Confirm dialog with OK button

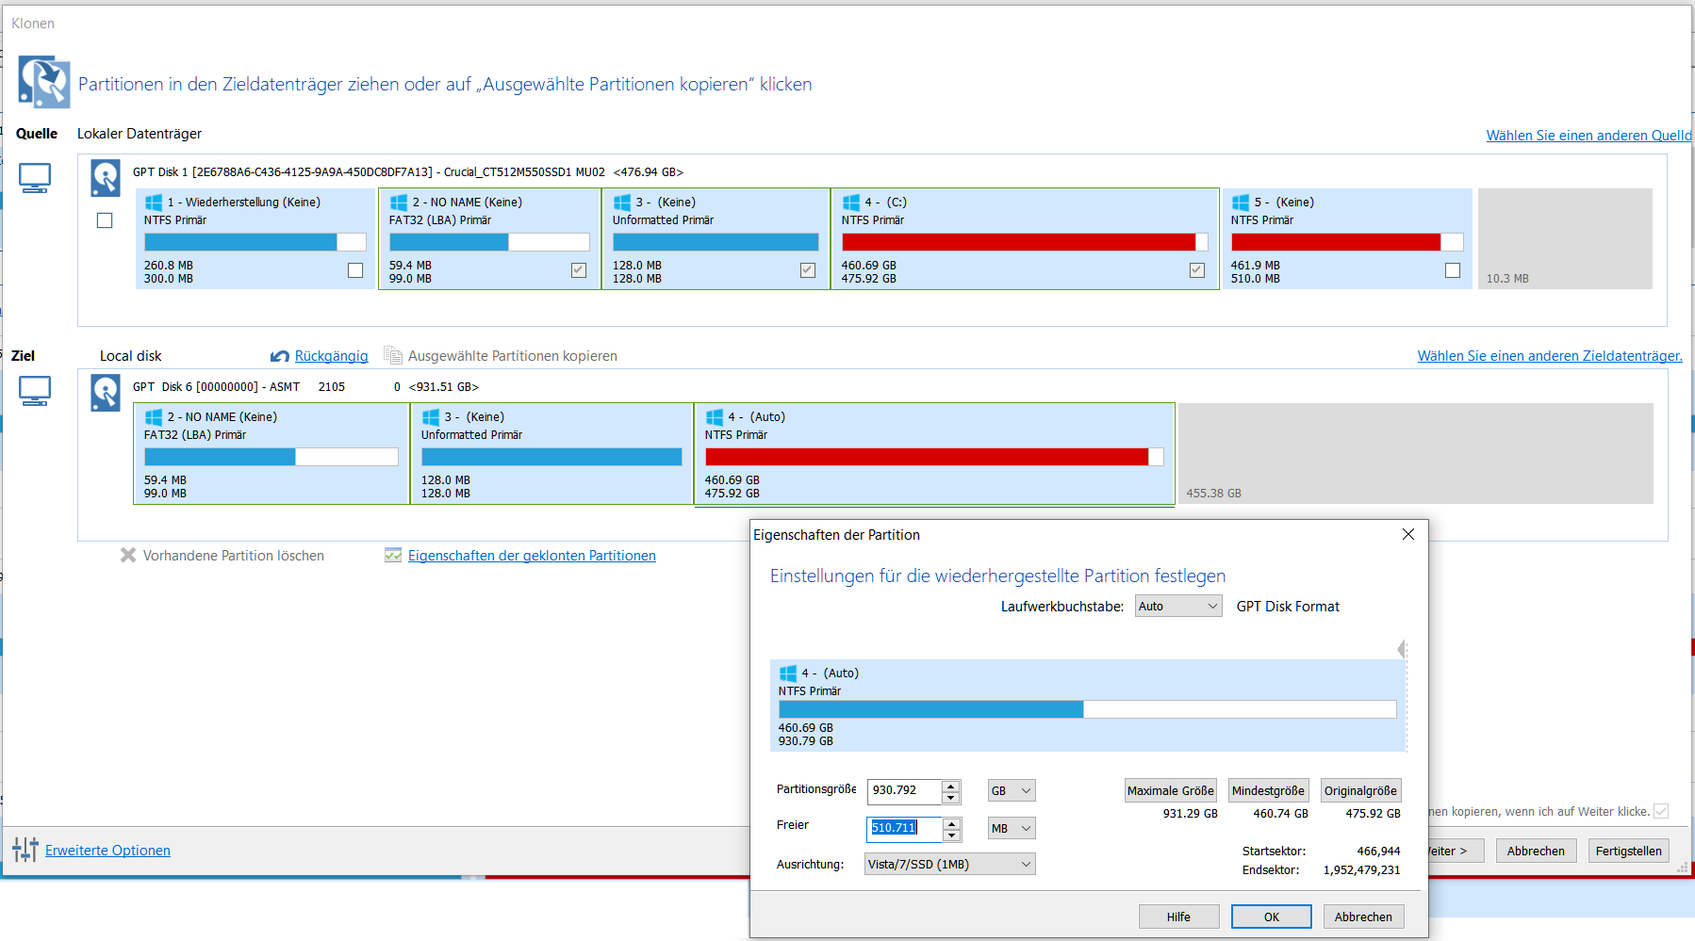[1272, 917]
